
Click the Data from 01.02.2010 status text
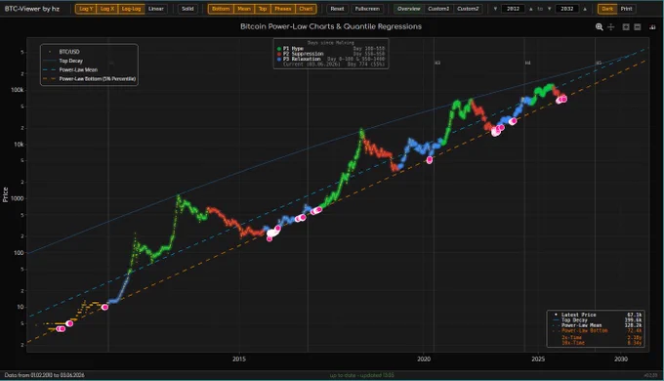click(x=45, y=375)
